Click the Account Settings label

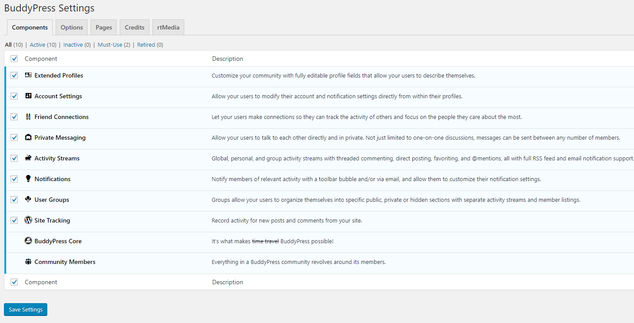tap(58, 96)
